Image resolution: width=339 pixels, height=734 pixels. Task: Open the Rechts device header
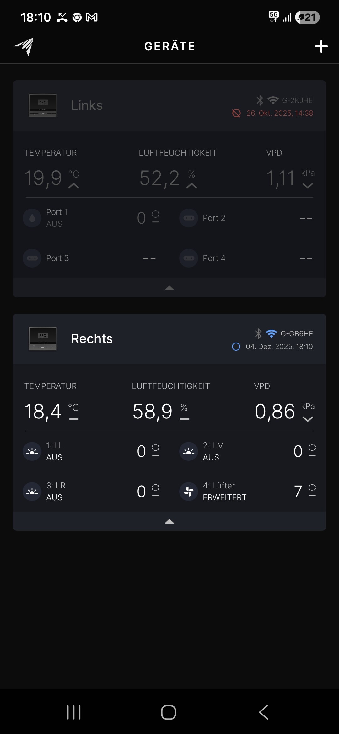[x=169, y=339]
